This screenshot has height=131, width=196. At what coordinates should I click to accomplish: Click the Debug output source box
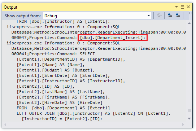[97, 16]
